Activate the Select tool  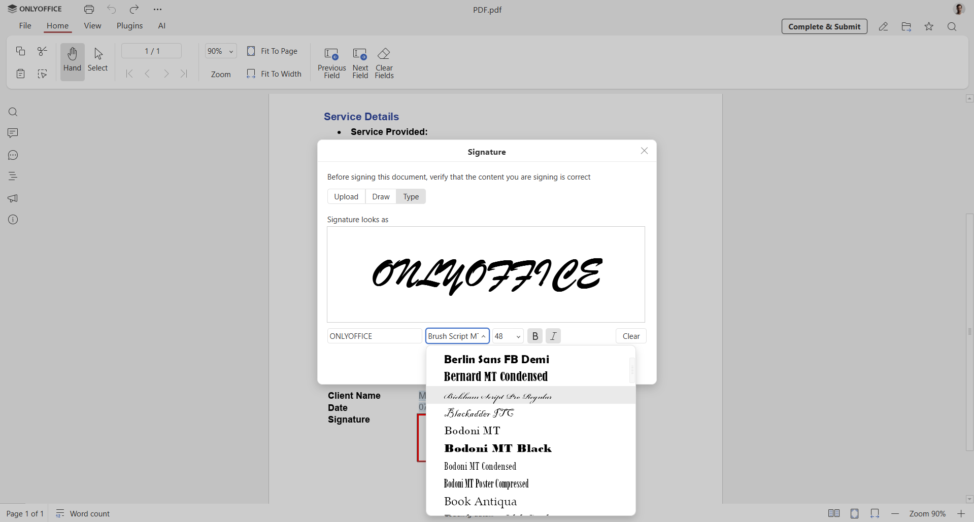(97, 61)
